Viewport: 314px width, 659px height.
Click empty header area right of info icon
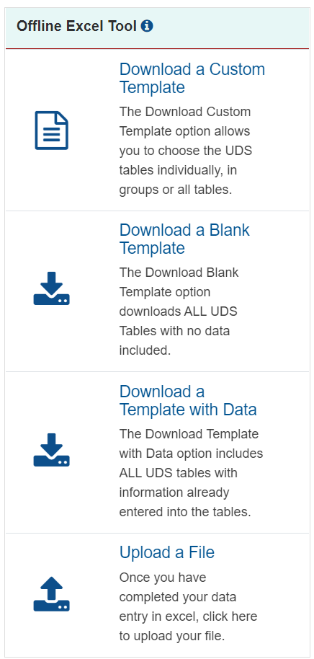[x=231, y=27]
